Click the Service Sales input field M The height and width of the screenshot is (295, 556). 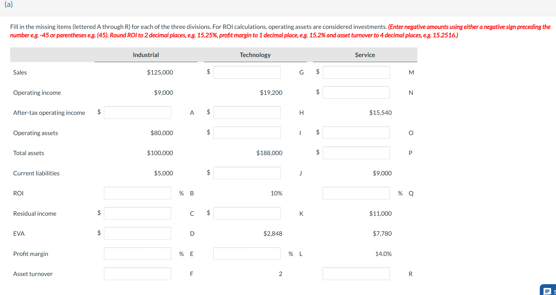[x=356, y=72]
